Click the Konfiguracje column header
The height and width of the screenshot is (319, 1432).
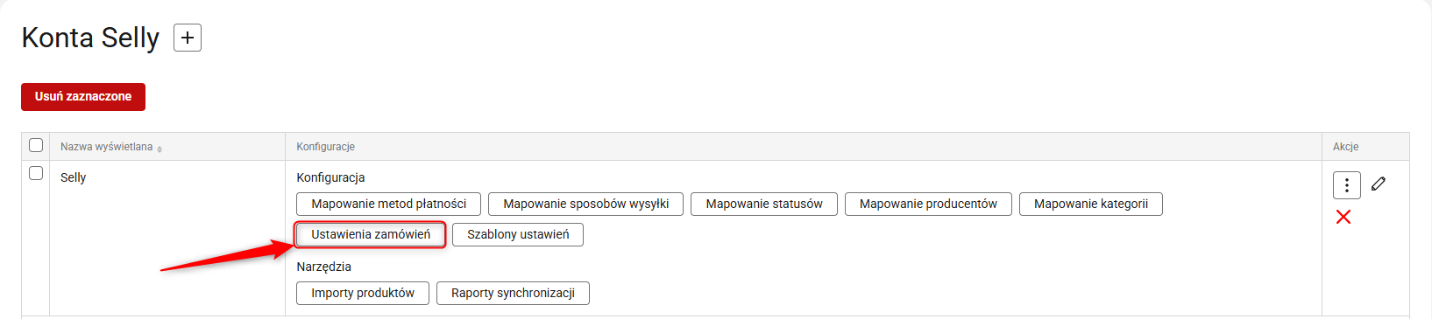[325, 147]
